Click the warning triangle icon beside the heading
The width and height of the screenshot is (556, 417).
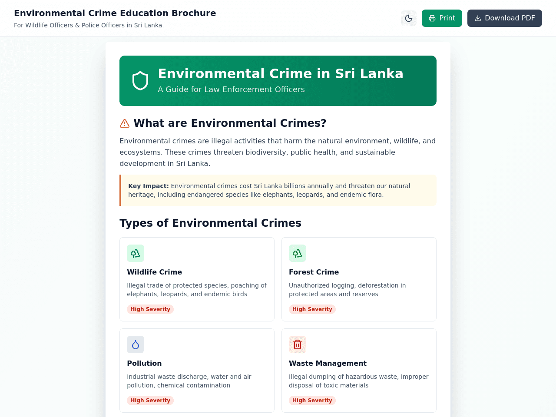[125, 123]
